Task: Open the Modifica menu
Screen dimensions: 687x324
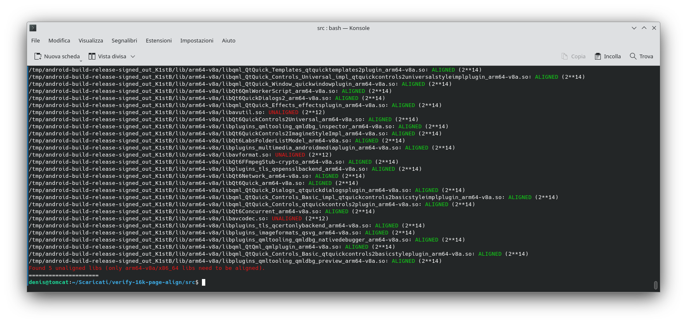Action: [59, 40]
